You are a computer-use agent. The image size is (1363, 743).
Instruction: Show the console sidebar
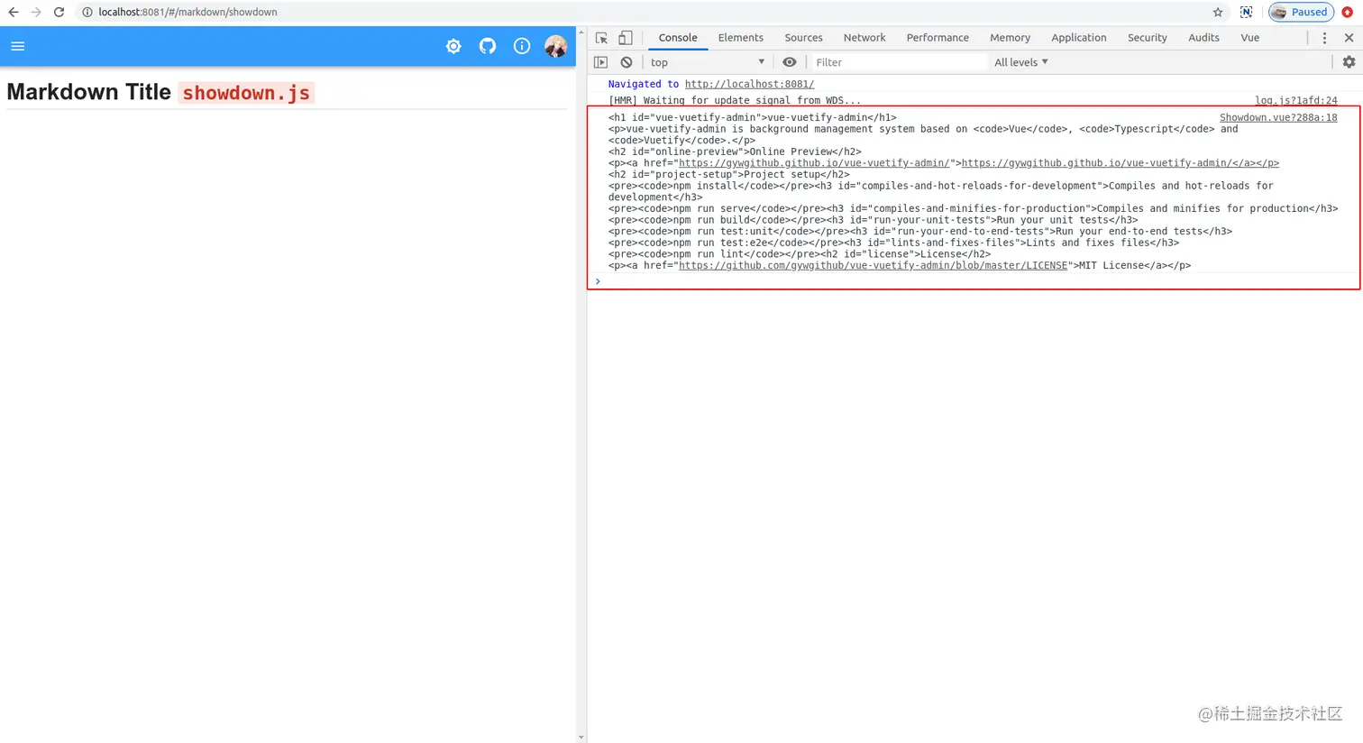point(601,62)
